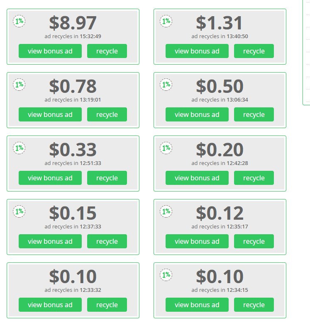Viewport: 310px width, 325px height.
Task: Click the 1% badge on the $0.12 ad
Action: [166, 211]
